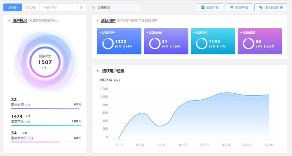
Task: Click the 覆盖教师 97% progress bar
Action: coord(46,109)
